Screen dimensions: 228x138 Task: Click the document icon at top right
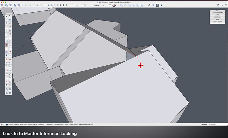coord(218,5)
